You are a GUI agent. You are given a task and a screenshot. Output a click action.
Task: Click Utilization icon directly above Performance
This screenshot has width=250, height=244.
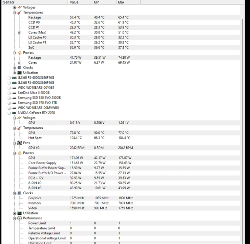[19, 213]
